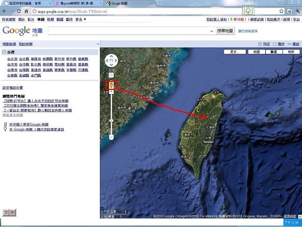Click the 設定預設位置 link
This screenshot has width=302, height=227.
(x=13, y=87)
